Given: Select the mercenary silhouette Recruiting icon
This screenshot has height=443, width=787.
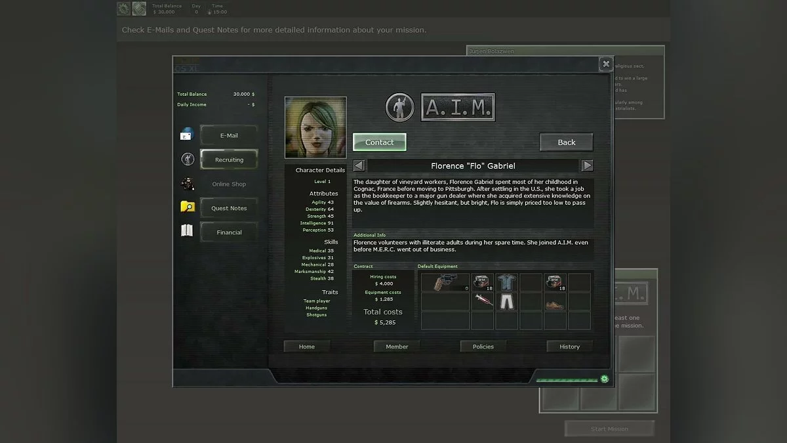Looking at the screenshot, I should coord(188,159).
